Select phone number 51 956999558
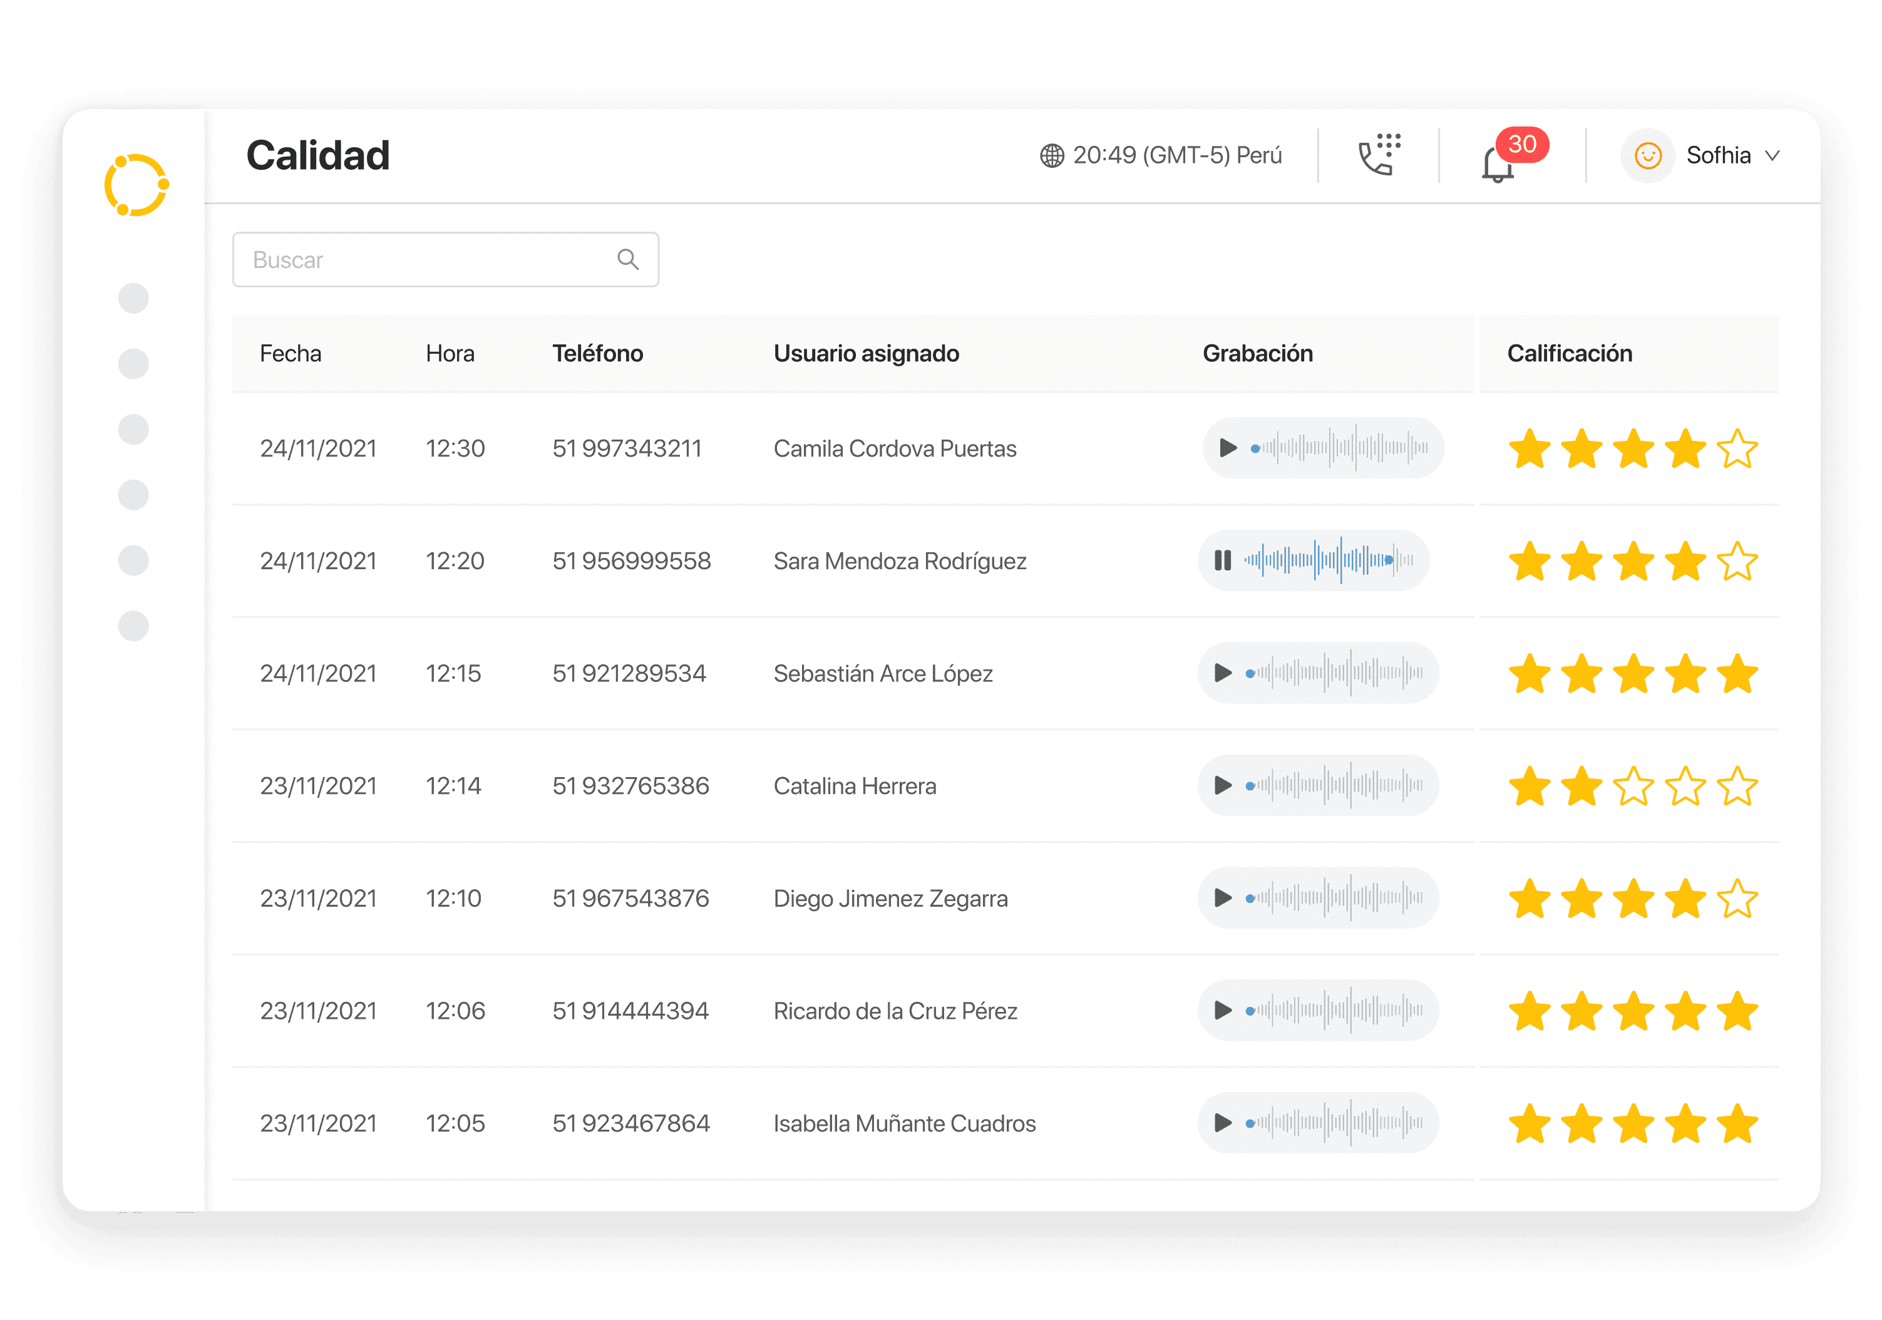The width and height of the screenshot is (1882, 1320). pyautogui.click(x=631, y=561)
